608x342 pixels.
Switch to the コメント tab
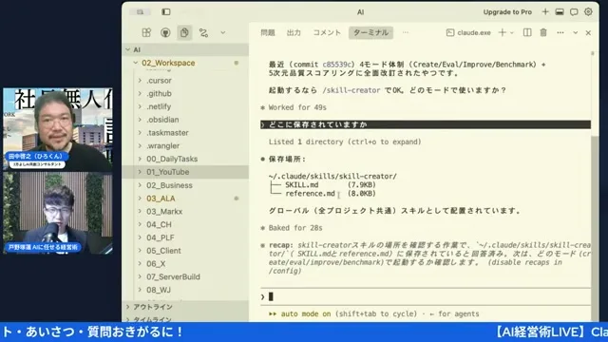click(x=327, y=32)
